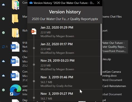This screenshot has width=132, height=102.
Task: Select the Nov 29, 2019 03:23 PM version
Action: tap(64, 64)
